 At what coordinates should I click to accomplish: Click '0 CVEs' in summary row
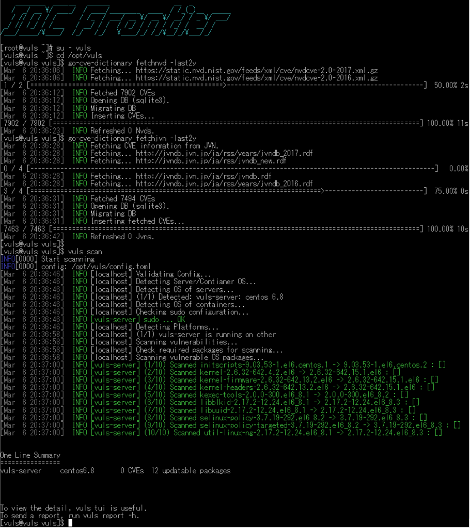[132, 471]
